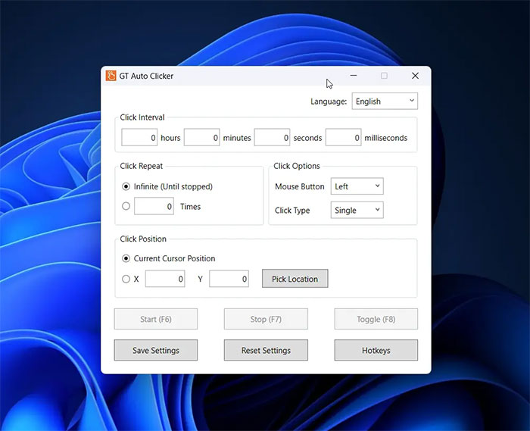The height and width of the screenshot is (431, 530).
Task: Choose Current Cursor Position radio option
Action: coord(126,258)
